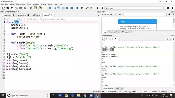This screenshot has width=175, height=98.
Task: Run the file with the green play button
Action: [x=31, y=8]
